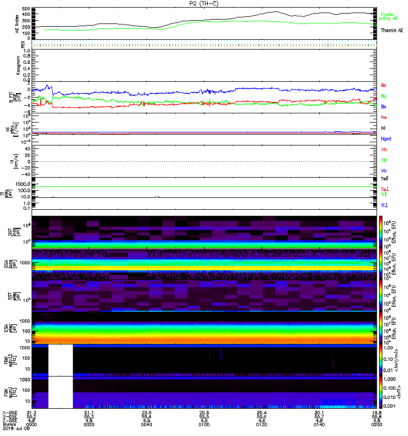Click the white data gap in FBK scm1 panel
Screen dimensions: 408x436
click(x=60, y=392)
